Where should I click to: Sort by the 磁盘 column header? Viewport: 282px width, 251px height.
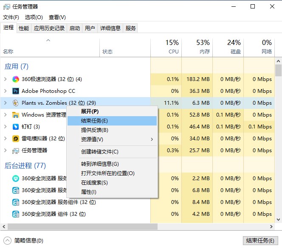228,48
